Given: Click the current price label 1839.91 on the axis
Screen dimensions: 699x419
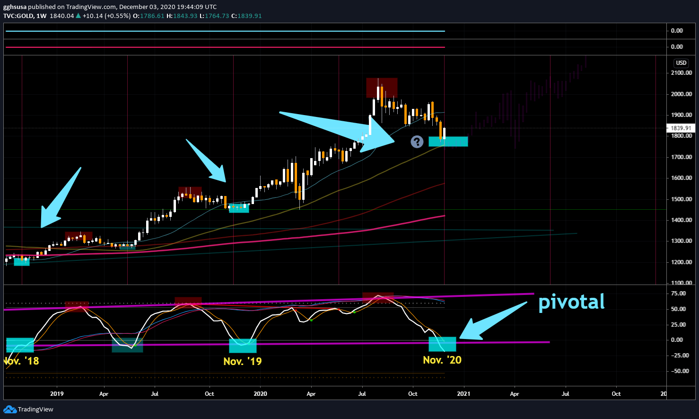Looking at the screenshot, I should click(681, 128).
